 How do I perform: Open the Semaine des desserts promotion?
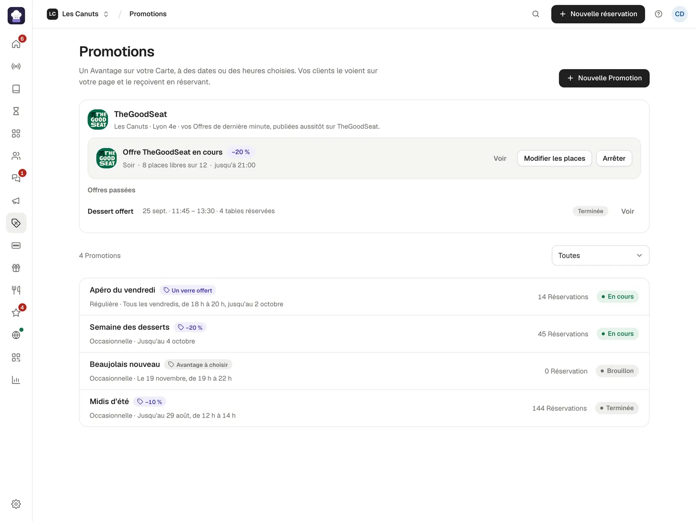click(x=364, y=334)
